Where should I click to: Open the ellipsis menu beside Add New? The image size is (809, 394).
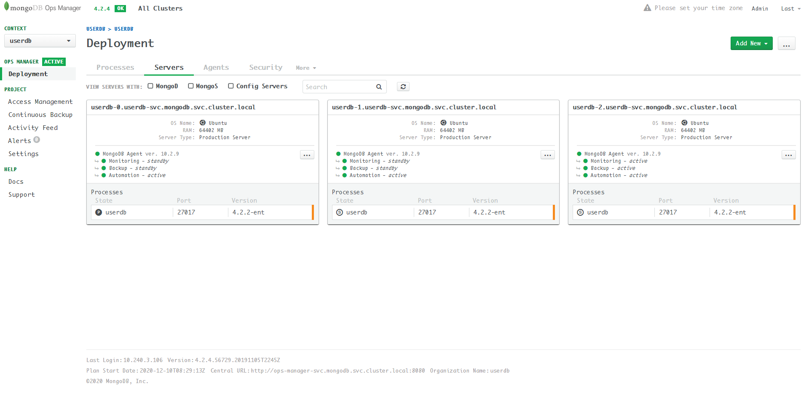[787, 43]
